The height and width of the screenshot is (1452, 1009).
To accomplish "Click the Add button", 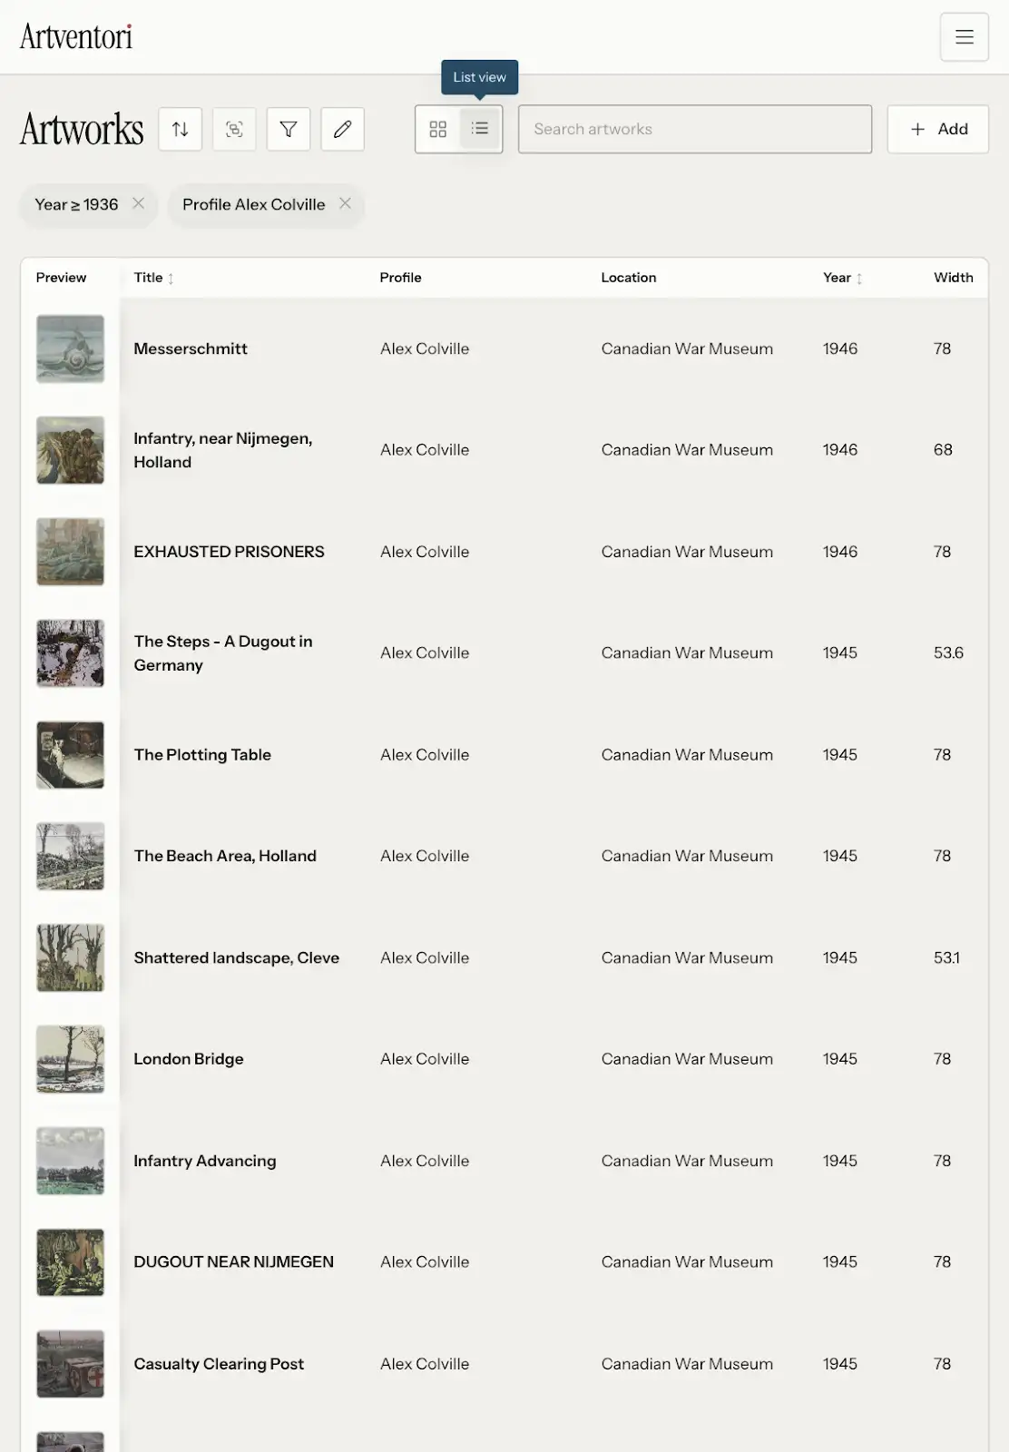I will (x=938, y=129).
